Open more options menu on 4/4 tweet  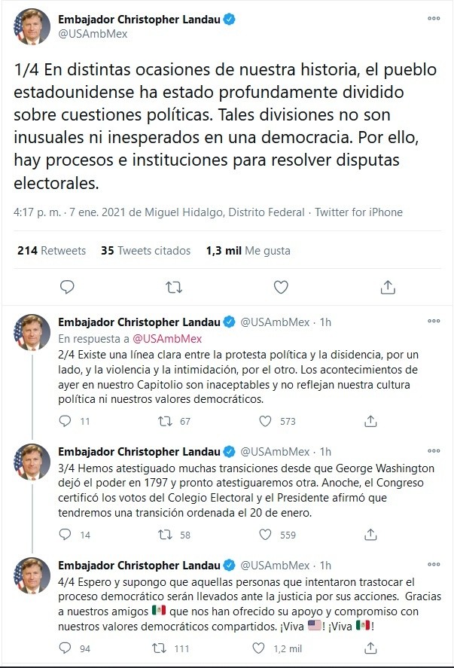click(434, 564)
